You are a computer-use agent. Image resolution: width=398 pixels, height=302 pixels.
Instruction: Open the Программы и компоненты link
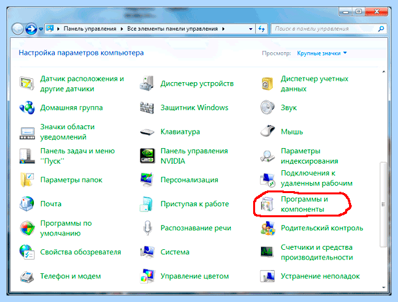pos(304,204)
